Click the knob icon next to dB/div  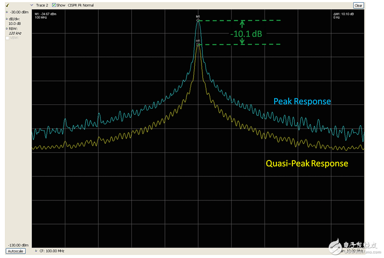tap(7, 19)
